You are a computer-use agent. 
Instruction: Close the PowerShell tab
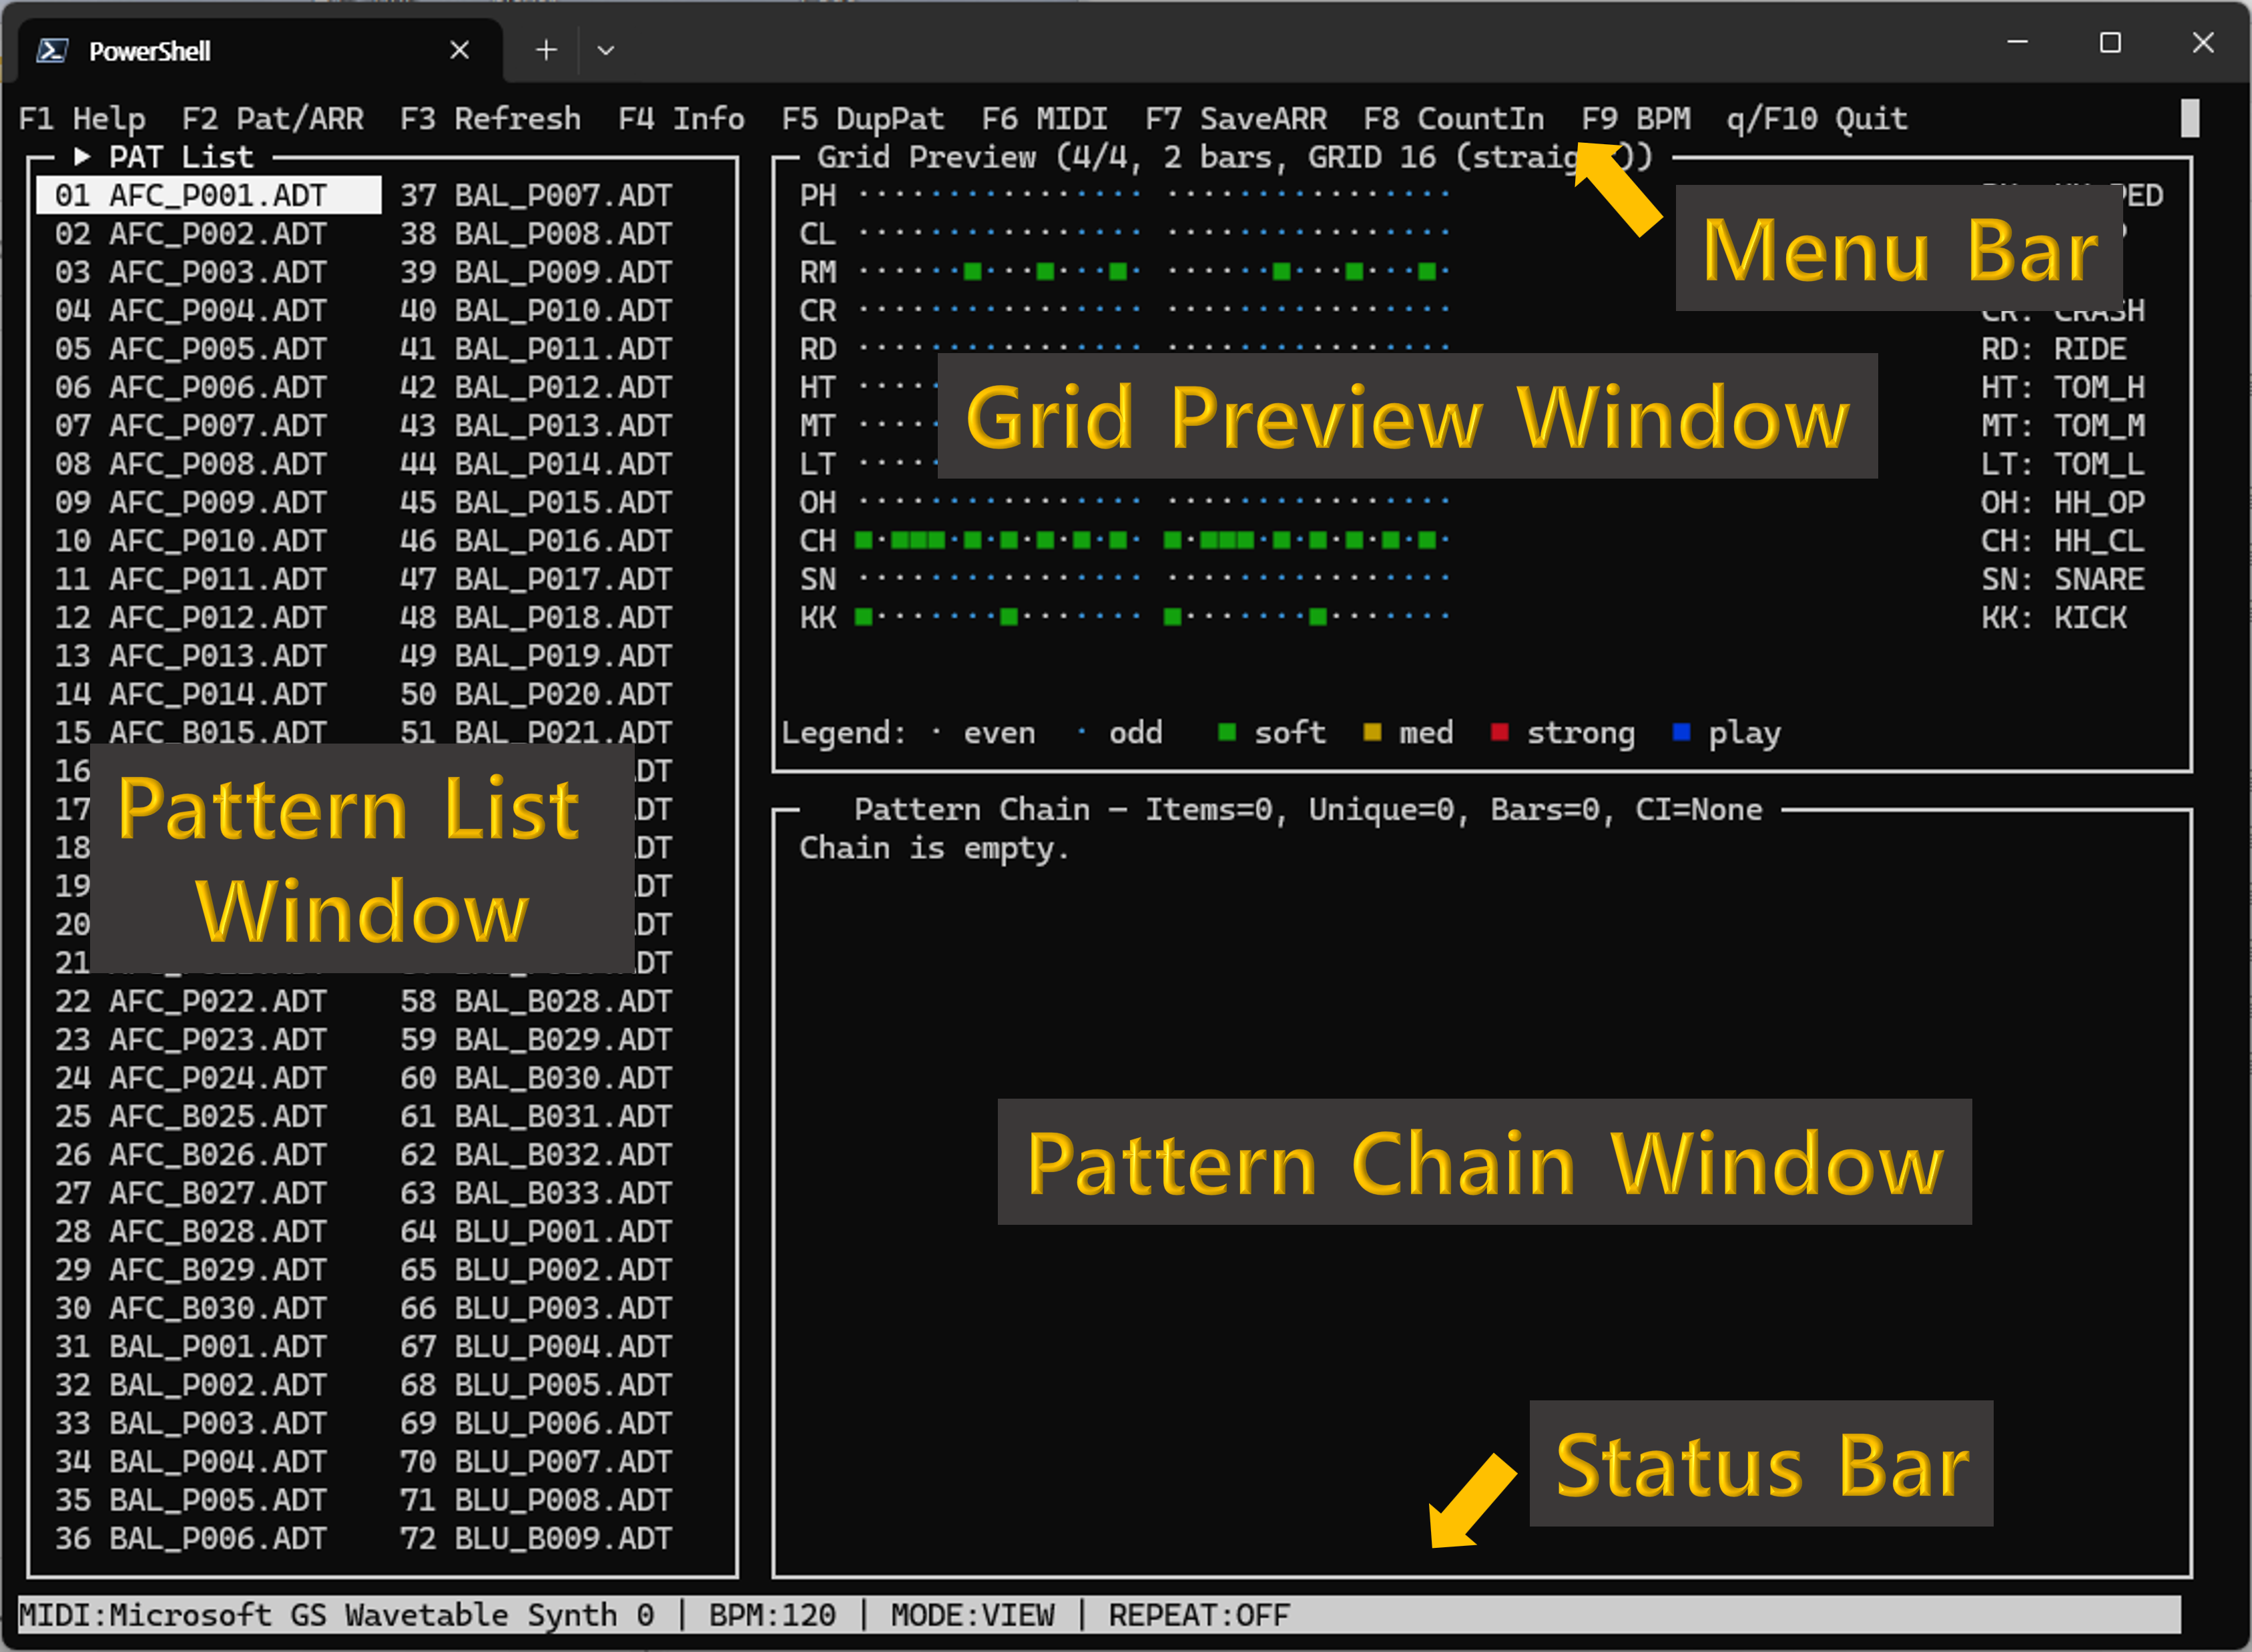(459, 50)
